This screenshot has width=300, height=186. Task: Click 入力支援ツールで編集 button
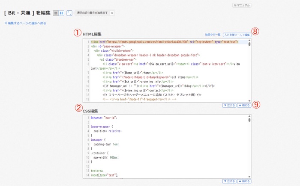pos(237,34)
